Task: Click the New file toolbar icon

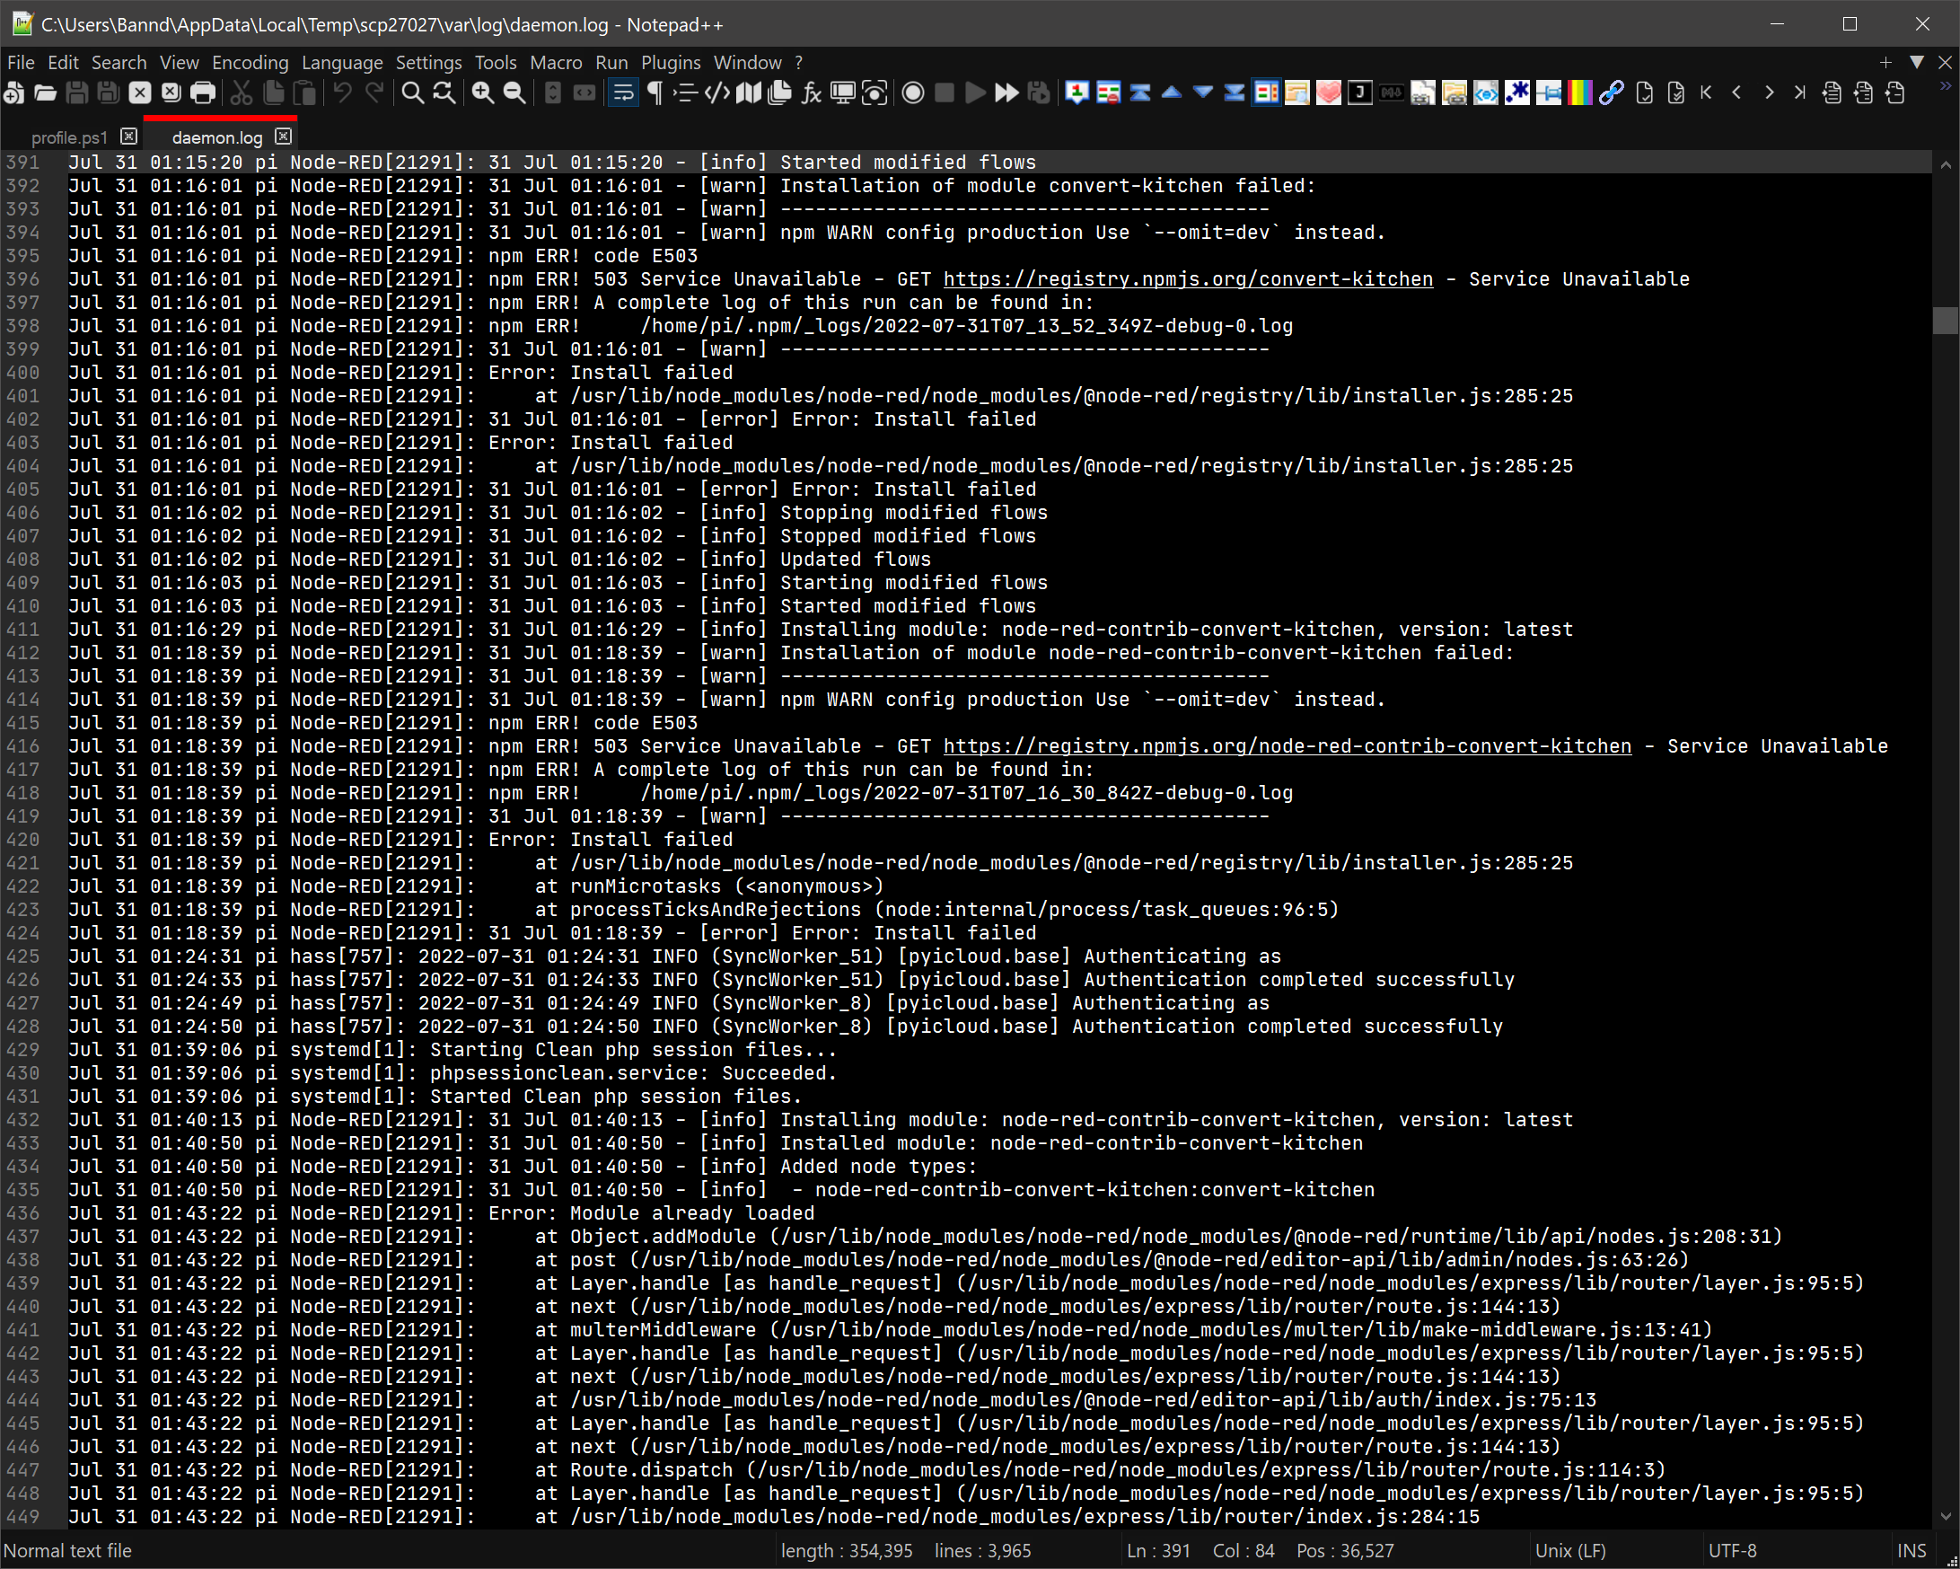Action: click(13, 93)
